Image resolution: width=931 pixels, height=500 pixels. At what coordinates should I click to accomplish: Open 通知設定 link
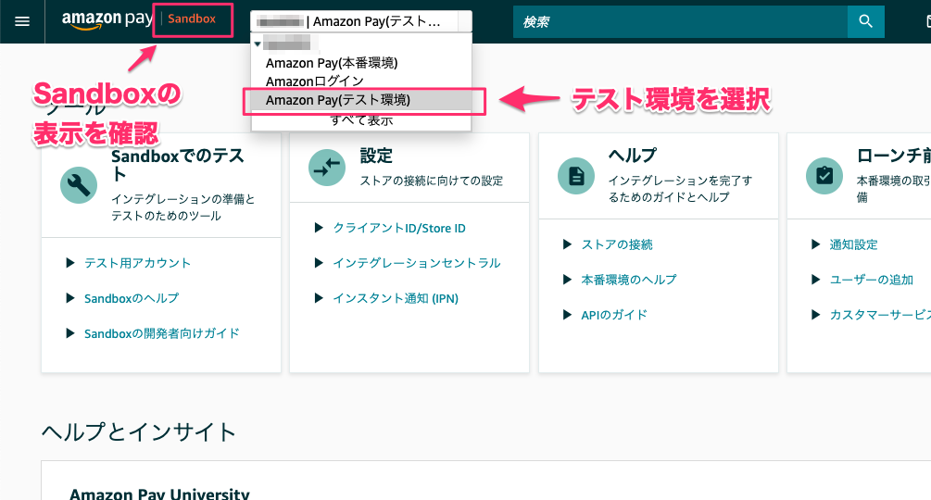point(853,244)
